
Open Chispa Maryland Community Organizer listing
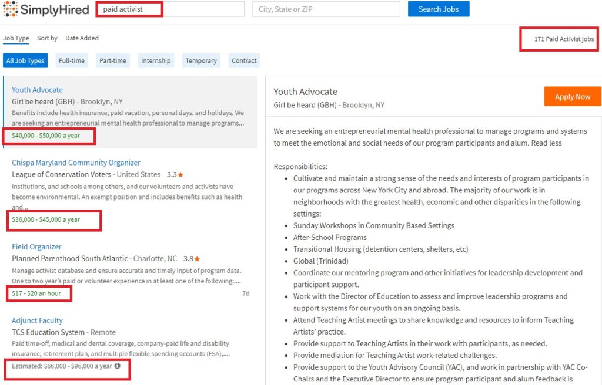[x=76, y=163]
